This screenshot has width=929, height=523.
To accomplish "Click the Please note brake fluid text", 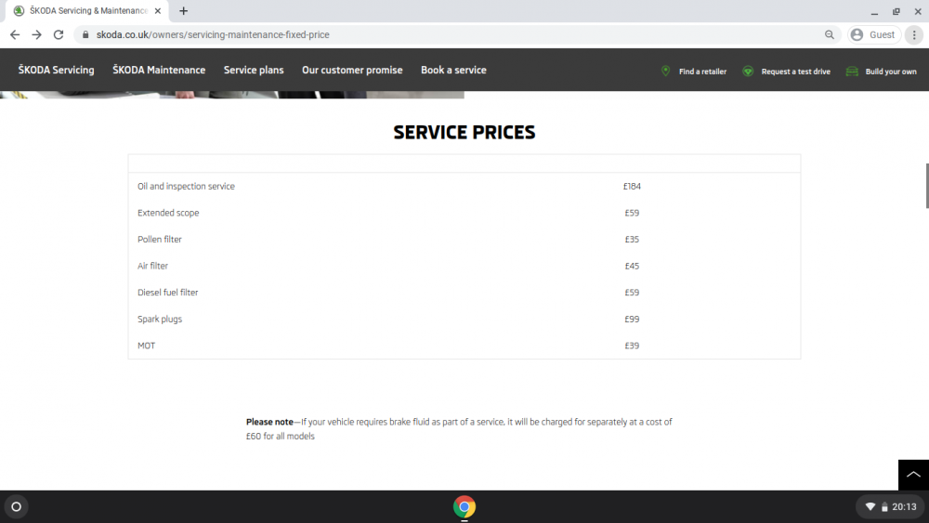I will coord(459,429).
